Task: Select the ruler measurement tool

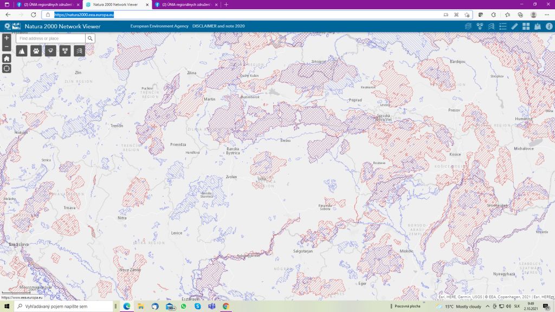Action: pyautogui.click(x=514, y=26)
